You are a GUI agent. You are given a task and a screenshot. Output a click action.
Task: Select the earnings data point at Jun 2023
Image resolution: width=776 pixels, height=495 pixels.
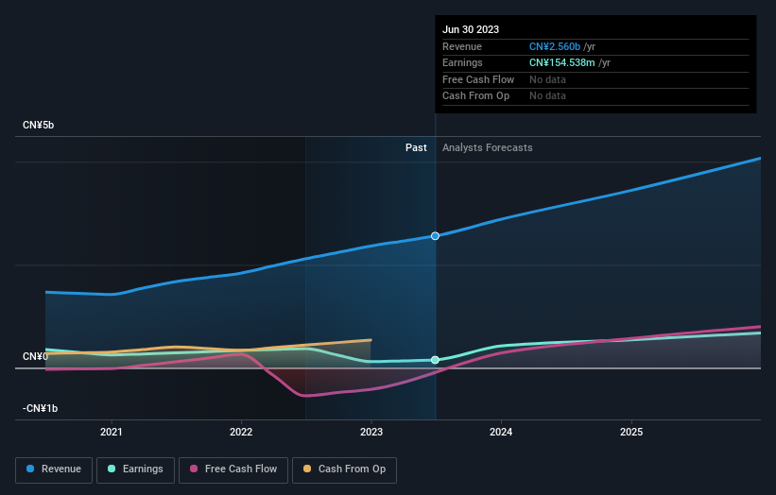435,360
